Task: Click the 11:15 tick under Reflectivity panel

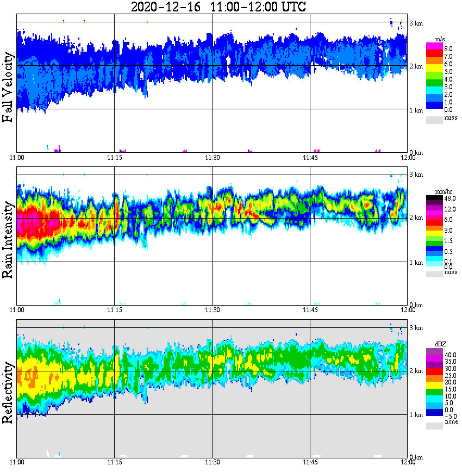Action: [115, 462]
